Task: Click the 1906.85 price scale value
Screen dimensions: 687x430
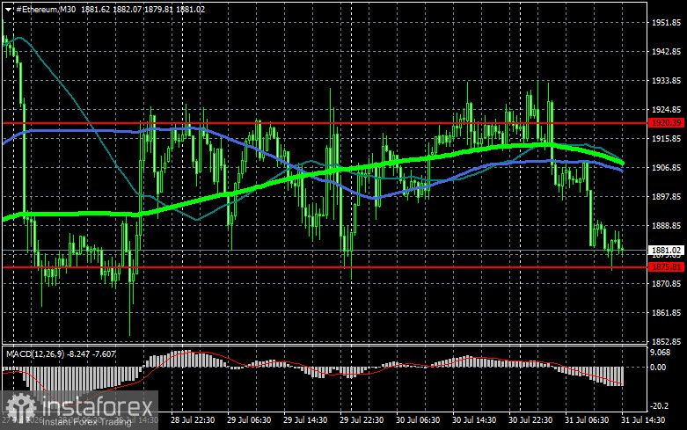Action: coord(666,167)
